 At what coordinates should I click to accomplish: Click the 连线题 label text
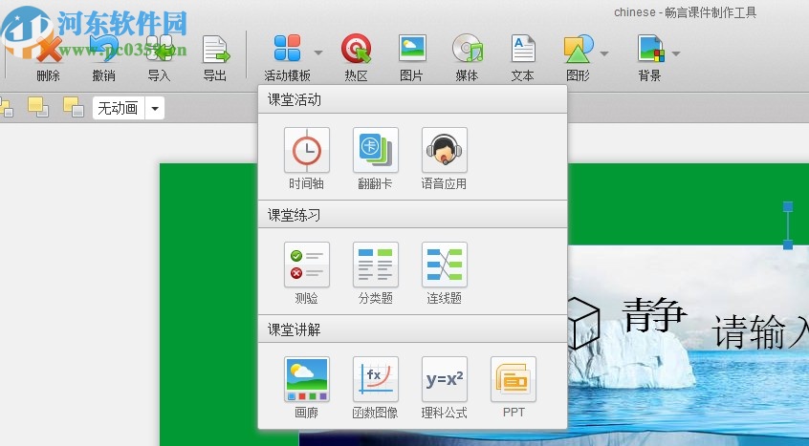coord(444,298)
